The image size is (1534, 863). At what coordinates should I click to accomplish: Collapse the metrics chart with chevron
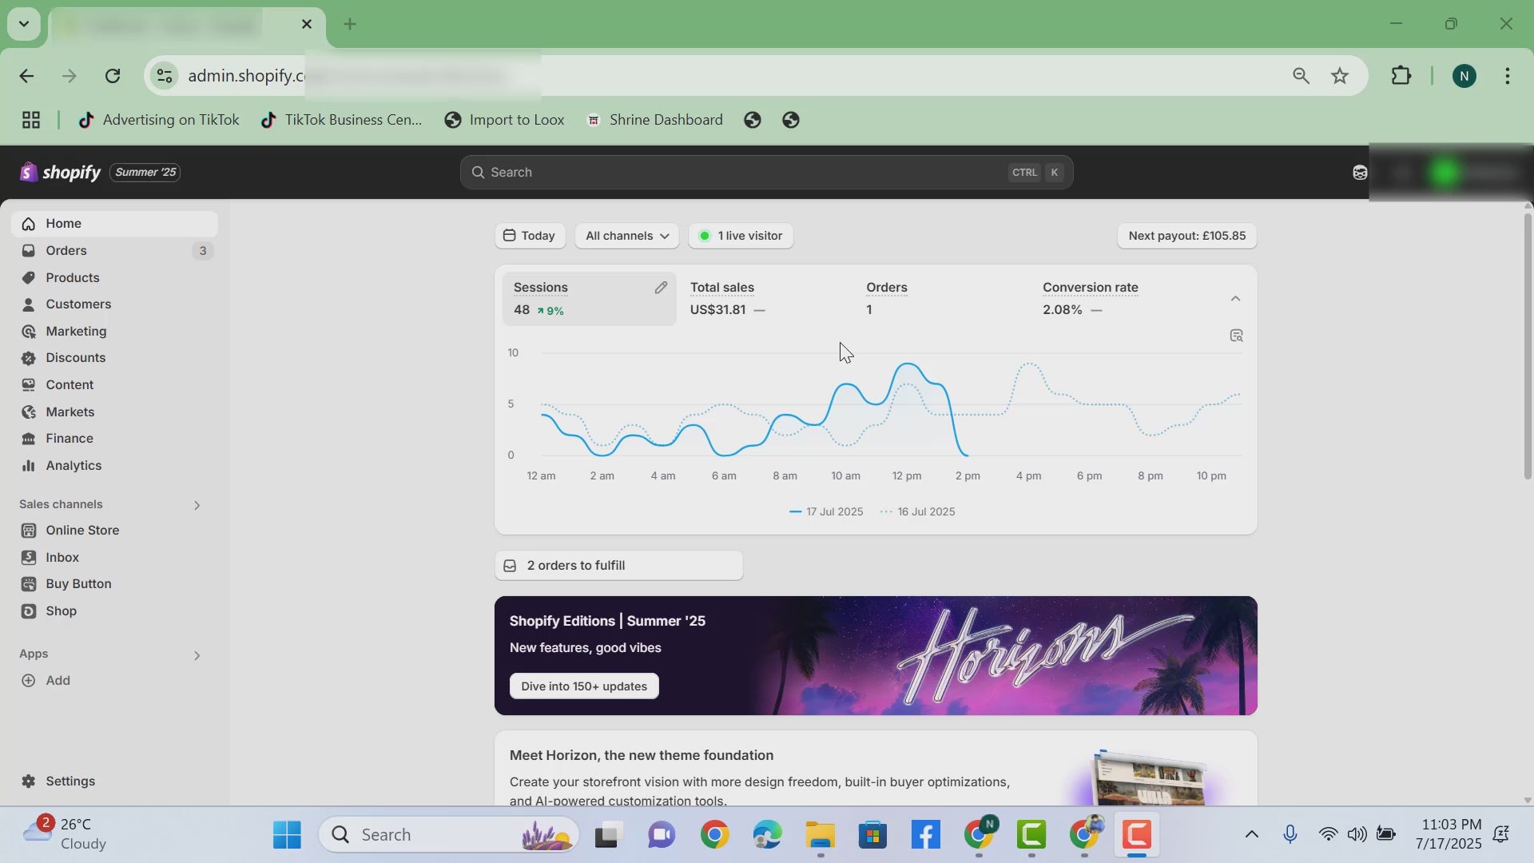(1235, 299)
